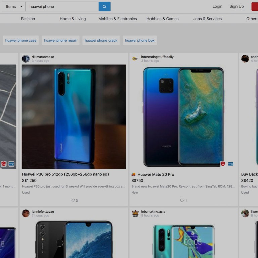The width and height of the screenshot is (258, 258).
Task: Click the blue search magnifier button
Action: 104,7
